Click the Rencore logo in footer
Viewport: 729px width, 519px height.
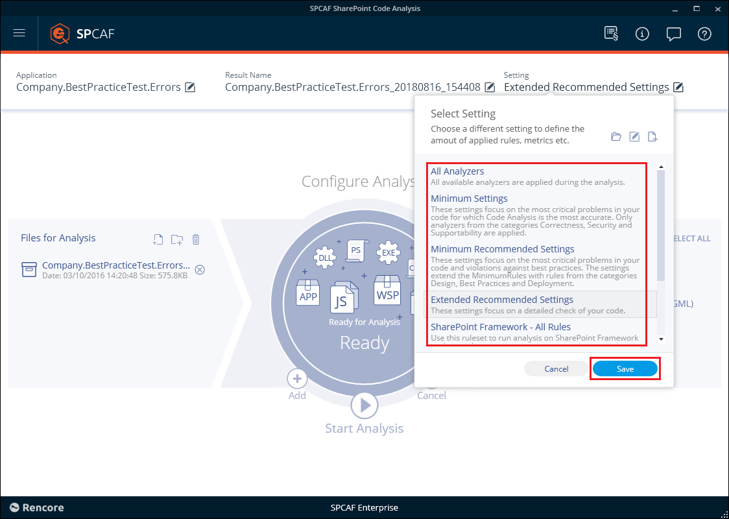click(36, 508)
